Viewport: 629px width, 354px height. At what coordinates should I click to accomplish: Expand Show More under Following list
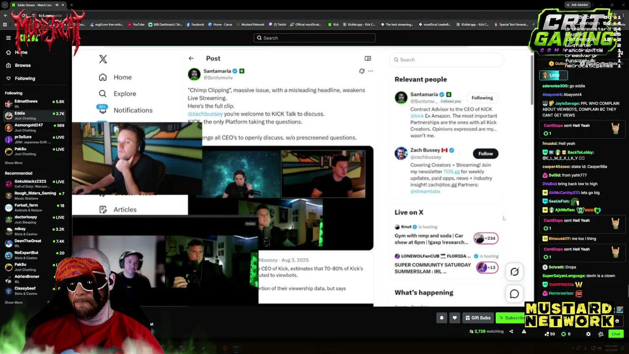[14, 163]
